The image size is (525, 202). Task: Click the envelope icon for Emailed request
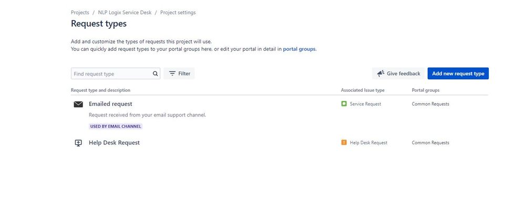(x=78, y=104)
